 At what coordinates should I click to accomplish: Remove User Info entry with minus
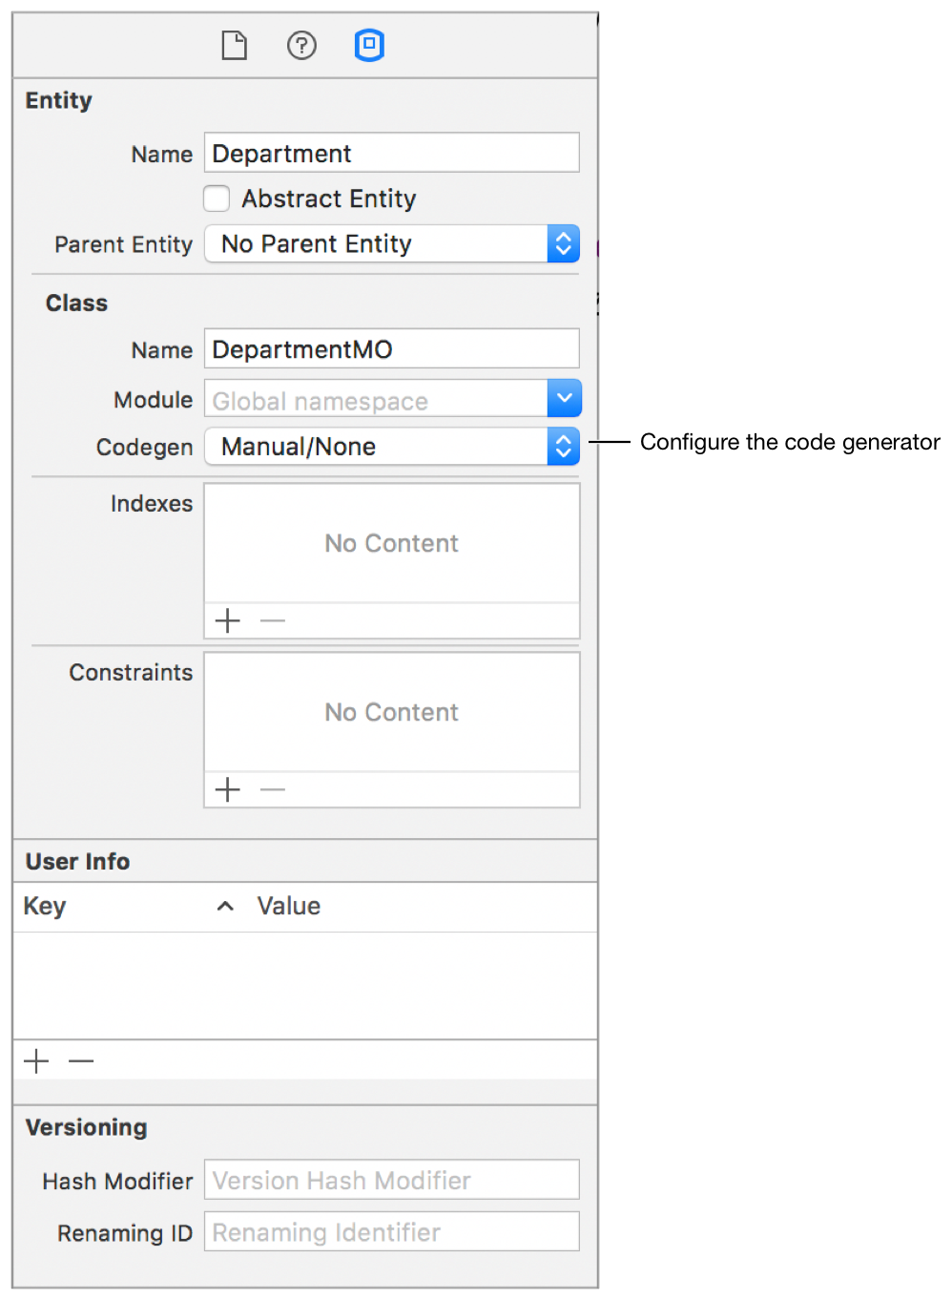82,1061
